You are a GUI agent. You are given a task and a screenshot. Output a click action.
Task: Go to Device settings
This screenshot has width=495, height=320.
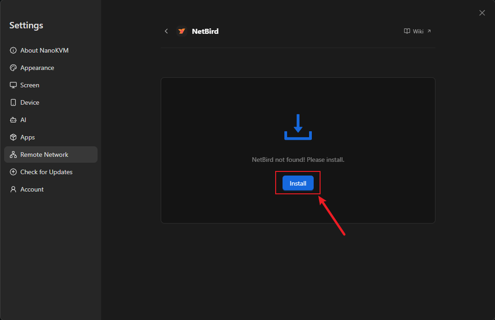tap(51, 102)
